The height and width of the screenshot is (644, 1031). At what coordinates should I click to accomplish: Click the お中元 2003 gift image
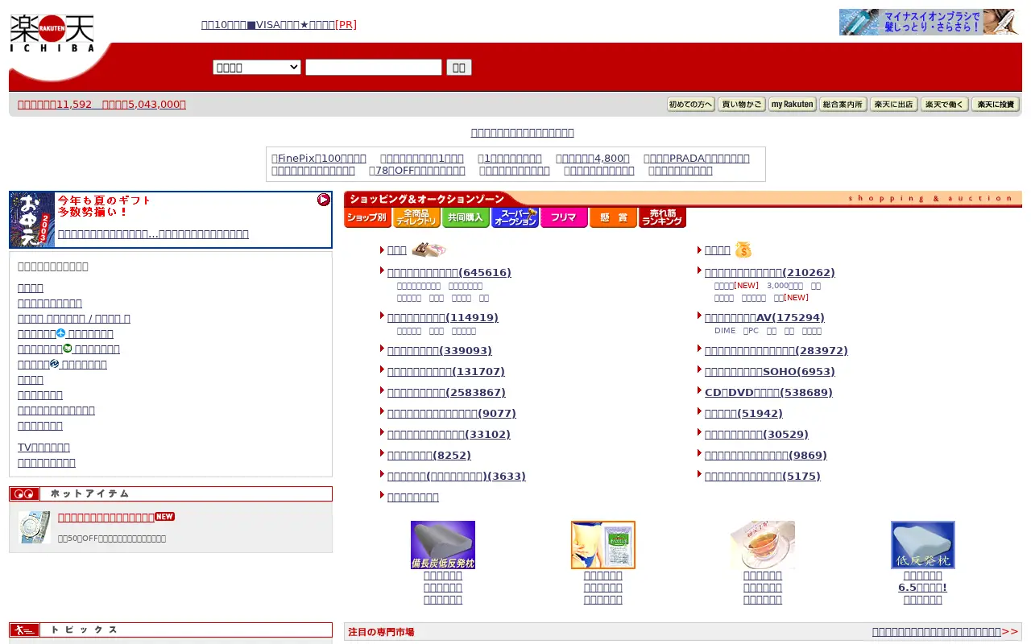32,220
